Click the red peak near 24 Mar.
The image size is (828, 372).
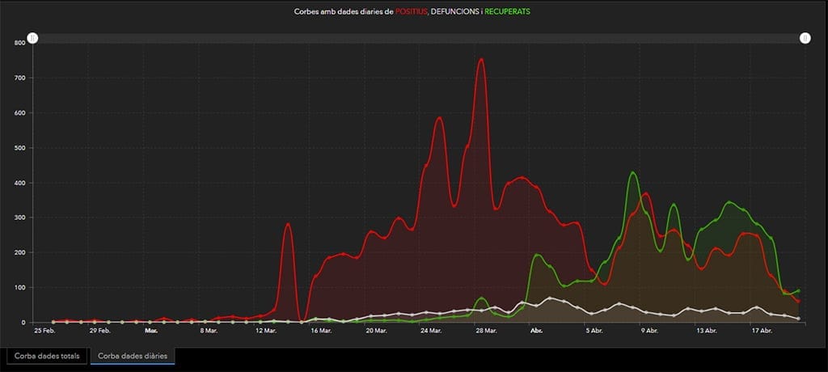coord(440,118)
